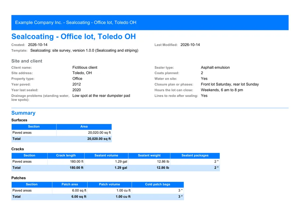Click year paved value 2012
The image size is (300, 215).
coord(77,84)
